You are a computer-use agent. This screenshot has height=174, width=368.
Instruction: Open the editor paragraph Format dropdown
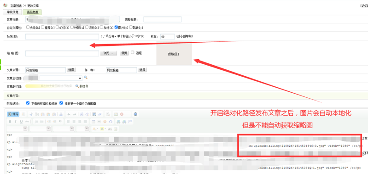41,129
